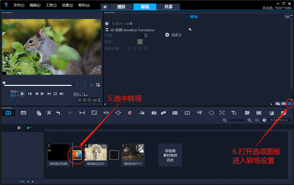Open the time remapping running-figure tool

pos(199,113)
